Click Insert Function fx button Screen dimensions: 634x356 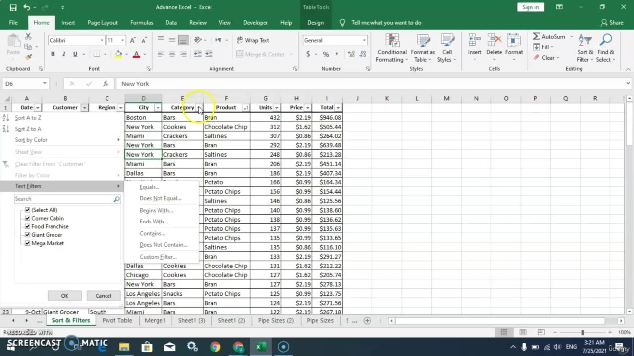tap(106, 84)
